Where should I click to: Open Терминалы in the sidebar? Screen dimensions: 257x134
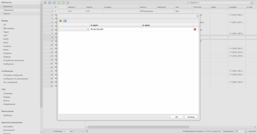[x=9, y=10]
